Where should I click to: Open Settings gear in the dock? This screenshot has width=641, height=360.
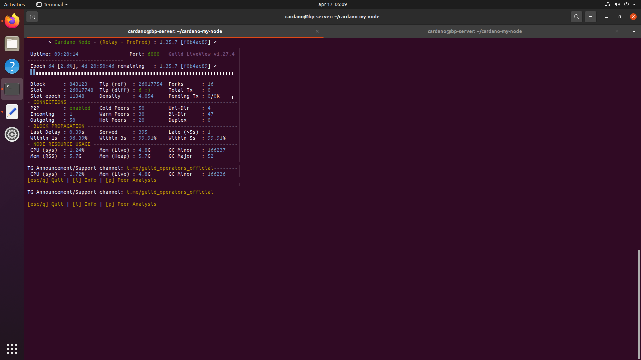tap(12, 134)
